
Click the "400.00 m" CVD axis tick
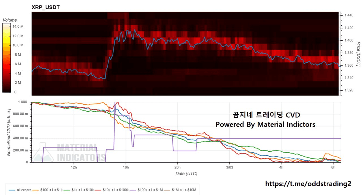tap(21, 138)
